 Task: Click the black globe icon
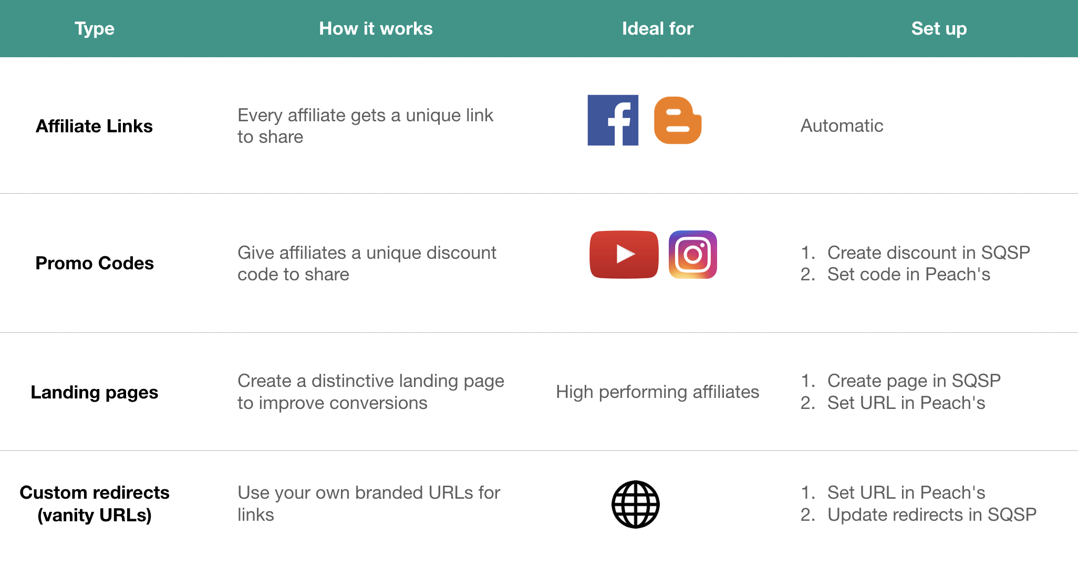(x=635, y=504)
